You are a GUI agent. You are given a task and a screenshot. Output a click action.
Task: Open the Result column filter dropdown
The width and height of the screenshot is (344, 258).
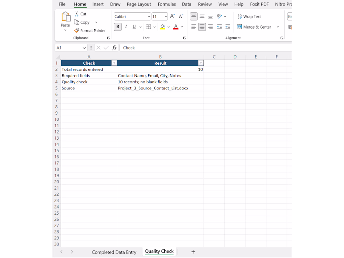201,63
